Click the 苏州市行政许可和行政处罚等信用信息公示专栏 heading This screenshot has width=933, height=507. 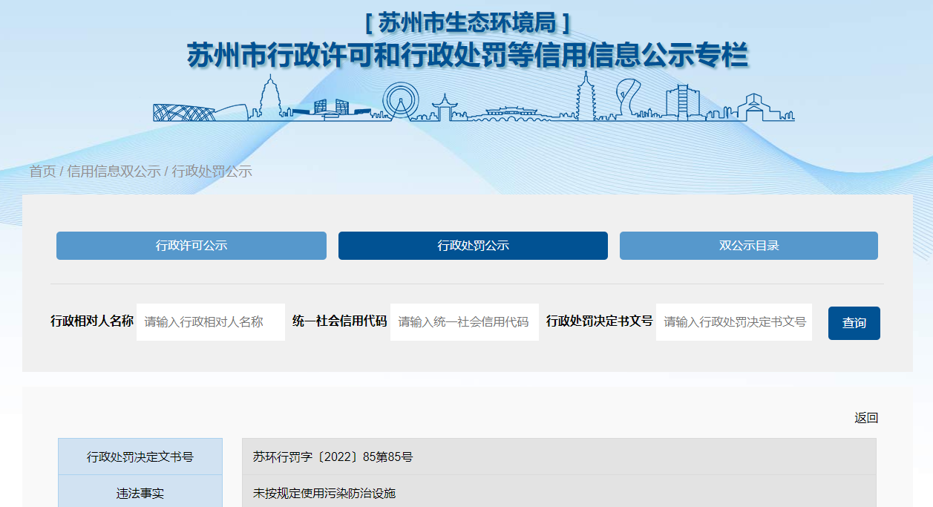(468, 56)
